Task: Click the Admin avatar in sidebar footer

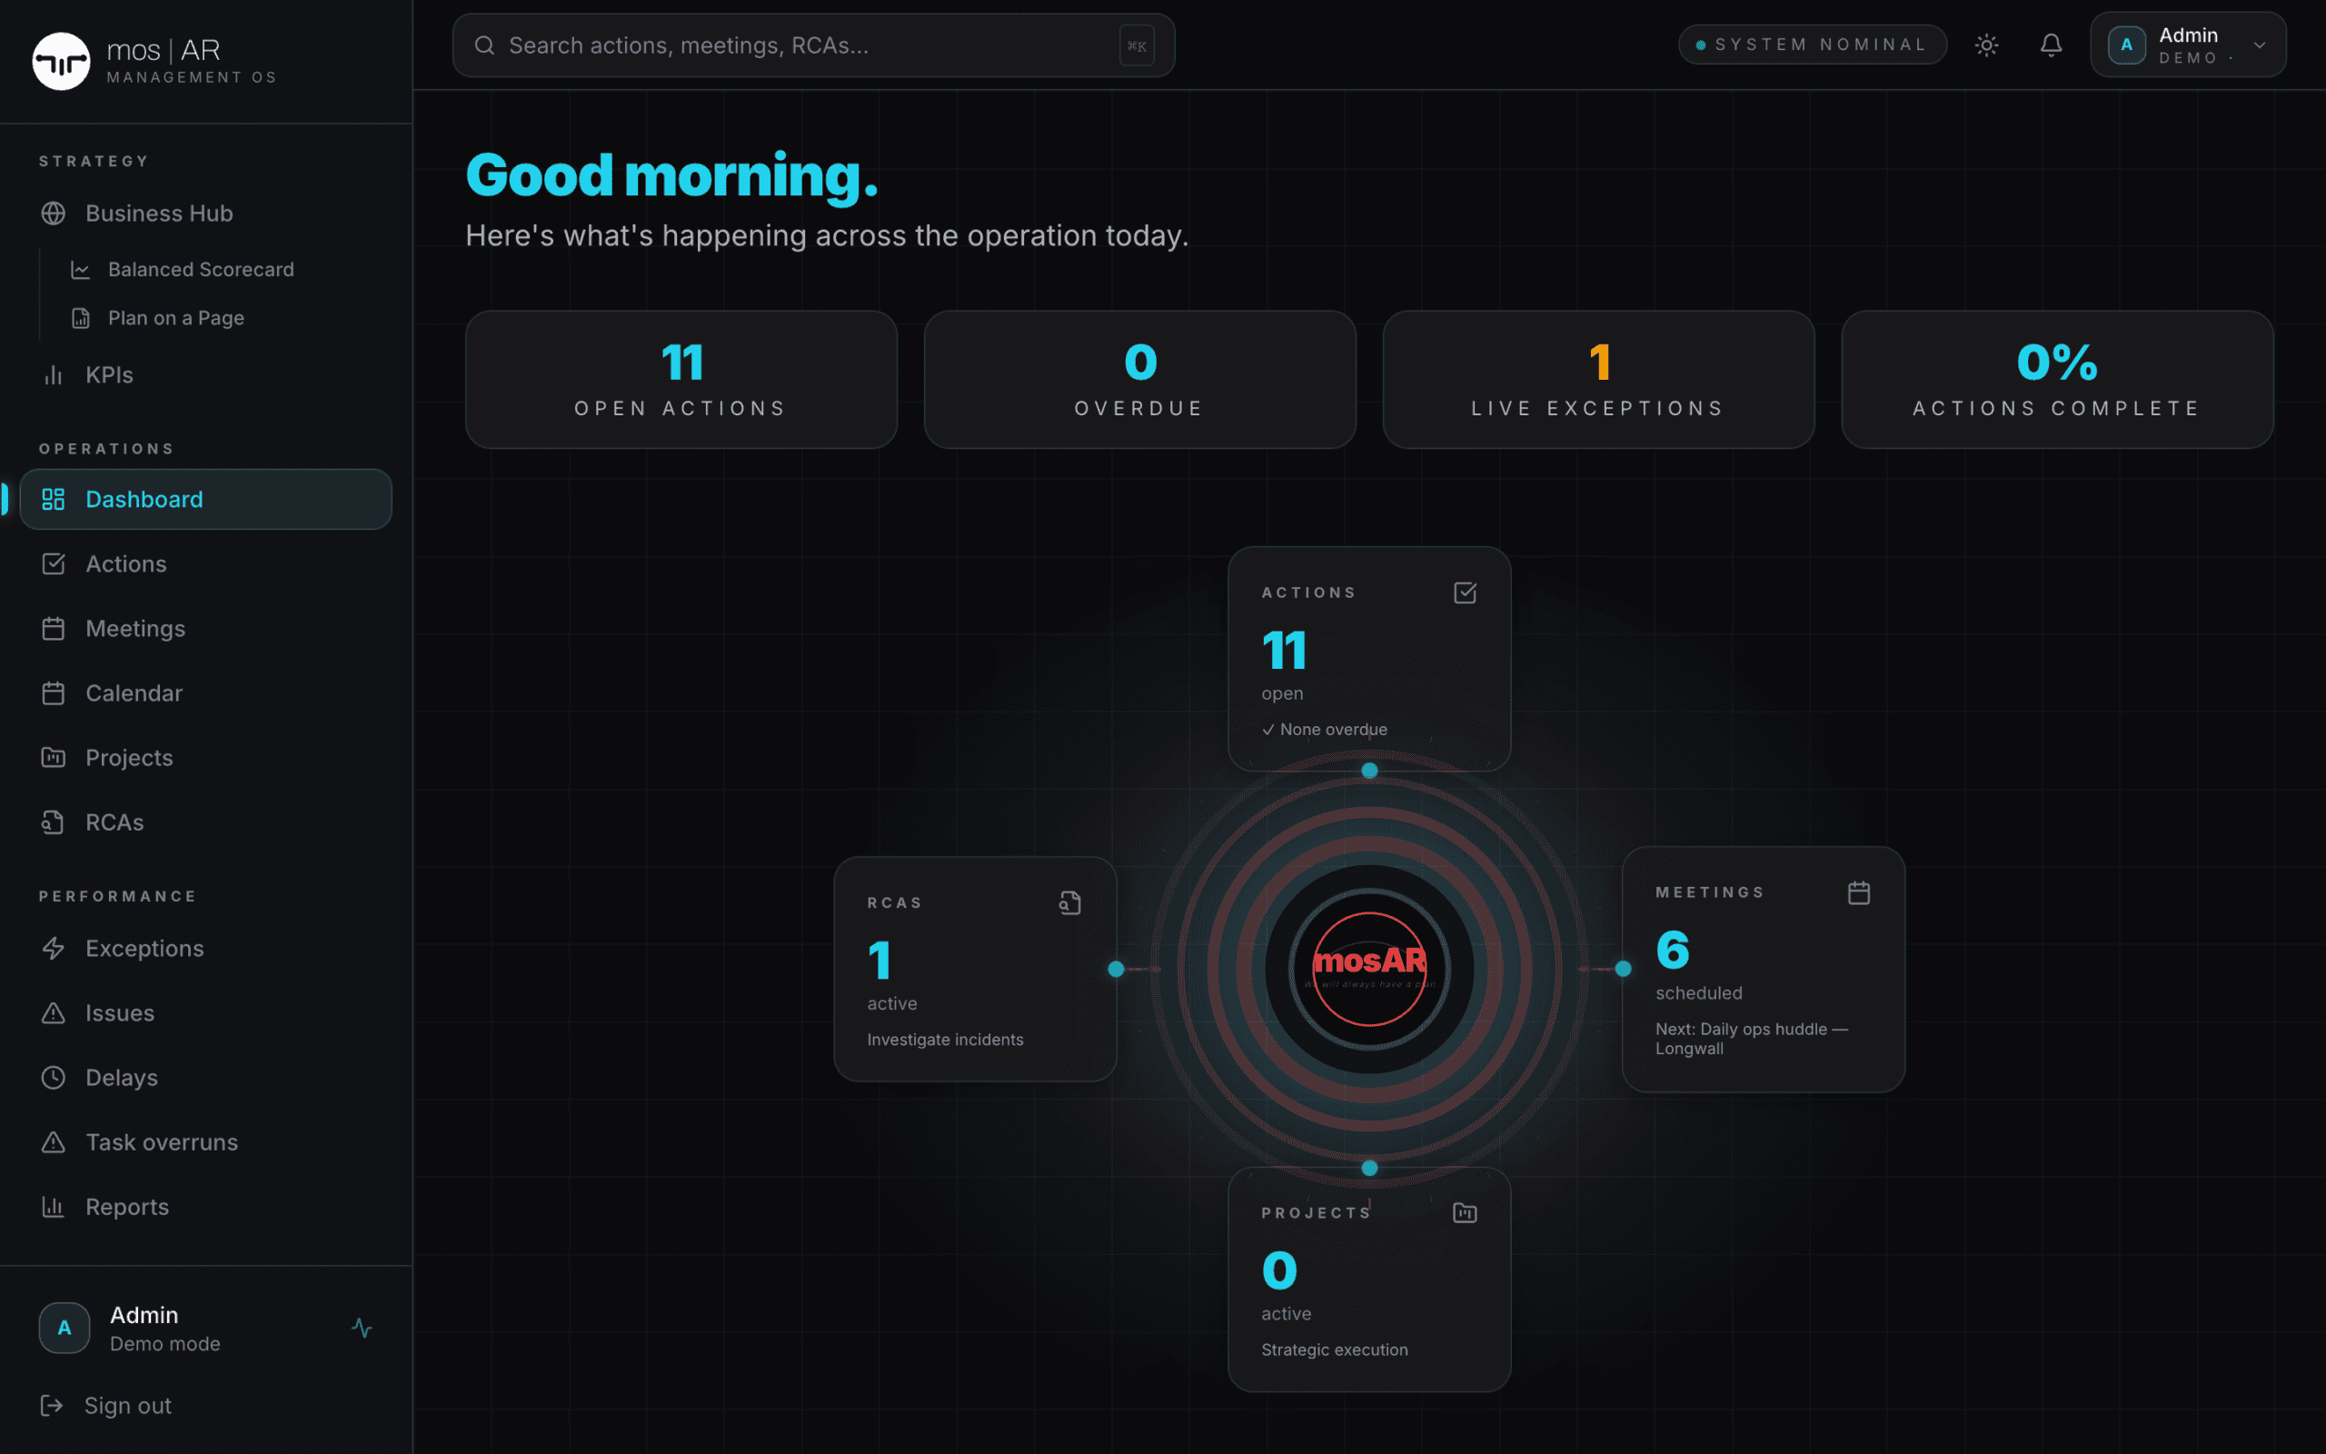Action: click(65, 1328)
